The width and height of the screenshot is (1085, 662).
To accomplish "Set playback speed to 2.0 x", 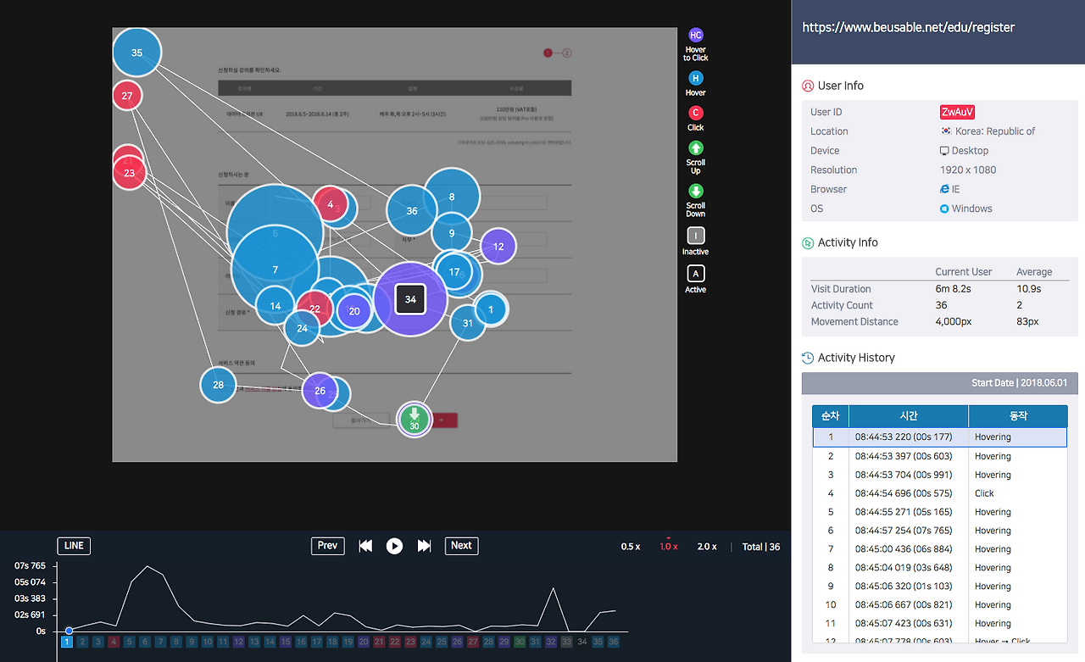I will click(x=707, y=547).
